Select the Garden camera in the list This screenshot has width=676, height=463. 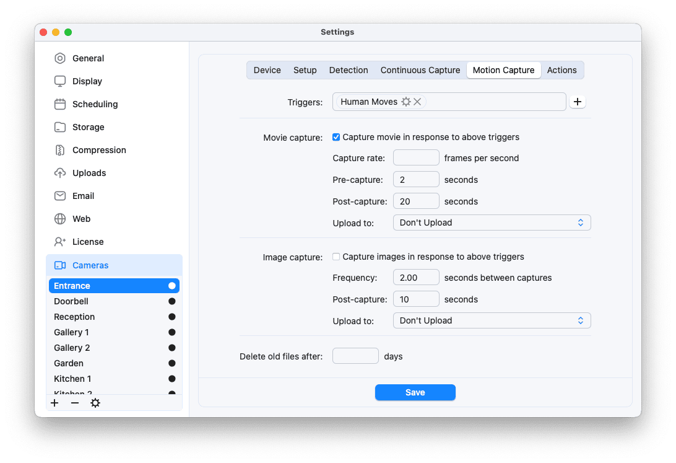(x=68, y=363)
